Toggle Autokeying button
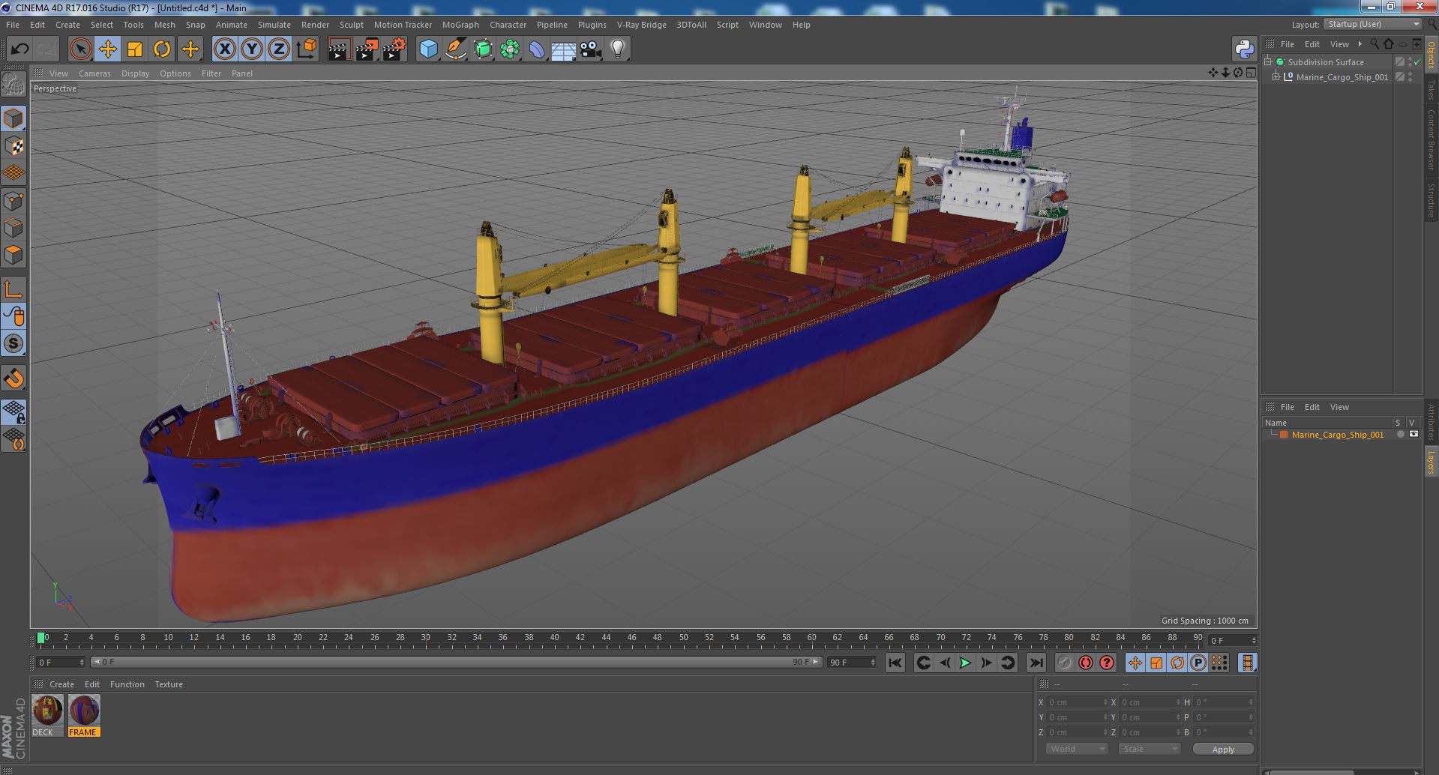1439x775 pixels. [x=1086, y=663]
